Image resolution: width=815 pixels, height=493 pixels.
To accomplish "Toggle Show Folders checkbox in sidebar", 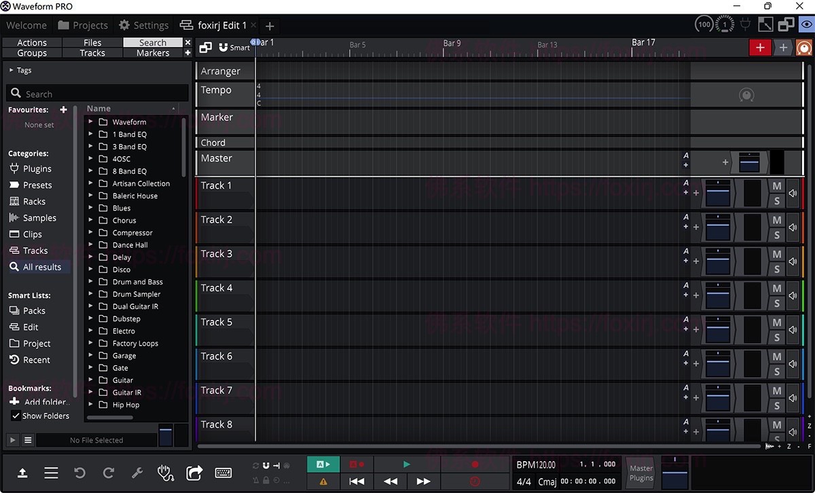I will 15,416.
